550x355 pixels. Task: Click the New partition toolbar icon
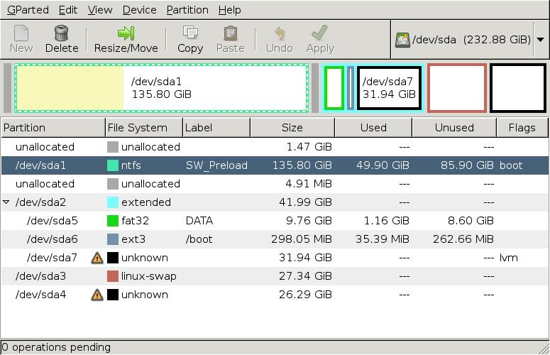(21, 33)
